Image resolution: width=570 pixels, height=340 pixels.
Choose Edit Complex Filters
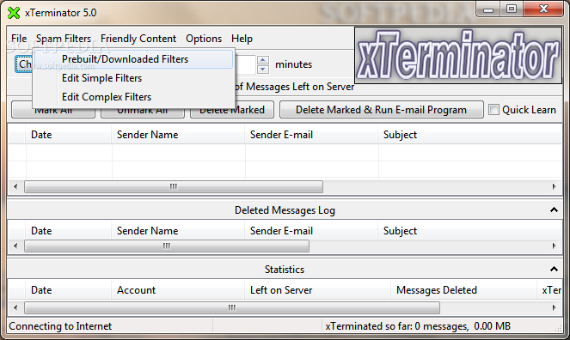133,97
